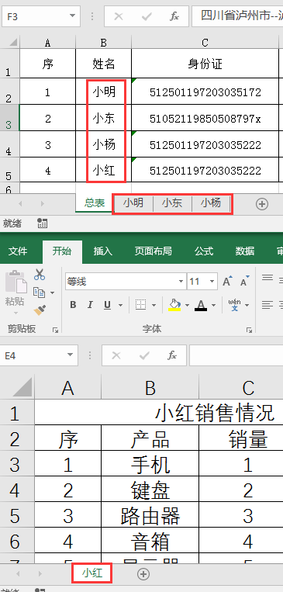
Task: Select row 3 header in upper sheet
Action: [9, 118]
